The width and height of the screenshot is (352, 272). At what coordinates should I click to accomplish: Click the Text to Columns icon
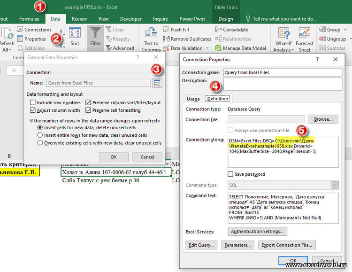(151, 33)
